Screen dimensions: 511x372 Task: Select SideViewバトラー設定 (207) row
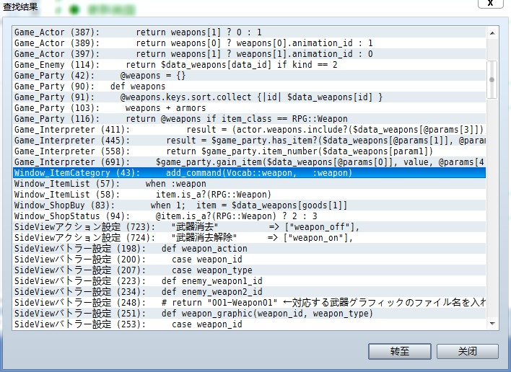pos(249,270)
